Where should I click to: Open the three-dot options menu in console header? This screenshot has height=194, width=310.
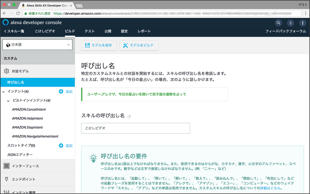[303, 23]
